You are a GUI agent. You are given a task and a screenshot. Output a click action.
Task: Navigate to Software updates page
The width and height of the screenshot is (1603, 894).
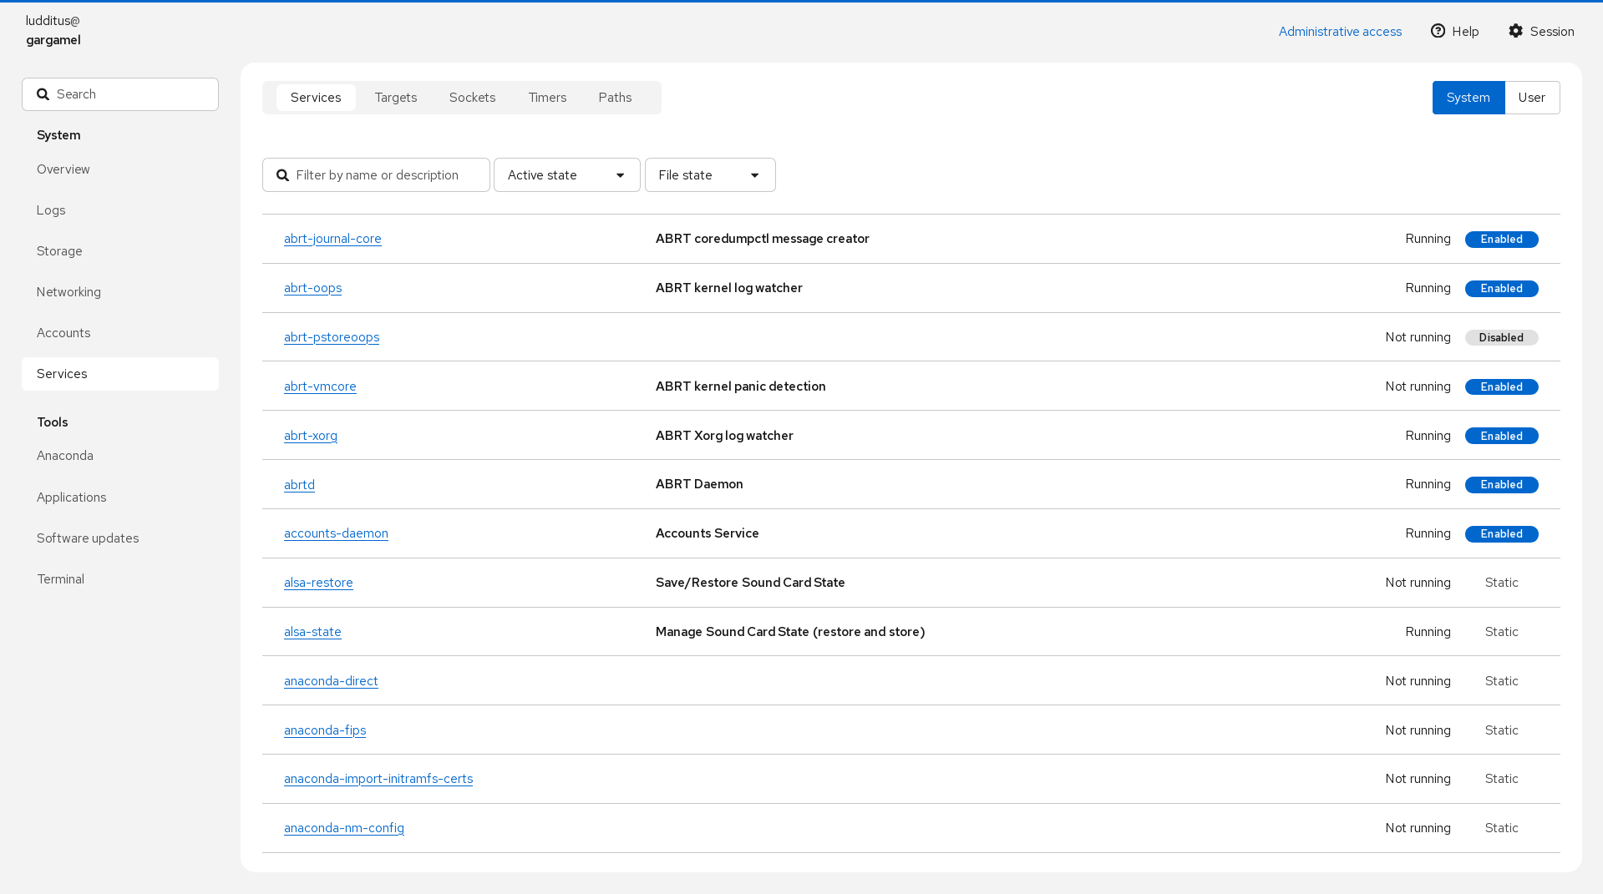point(88,538)
